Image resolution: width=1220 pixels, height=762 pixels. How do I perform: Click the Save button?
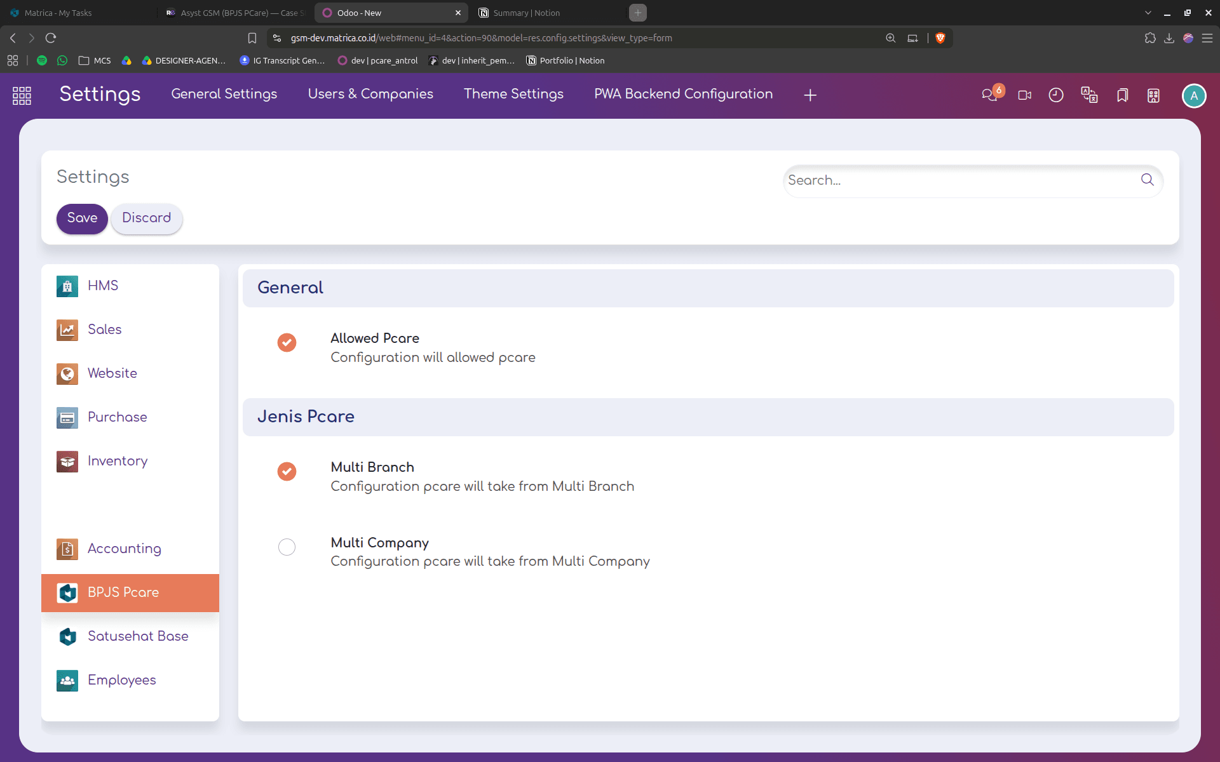82,218
